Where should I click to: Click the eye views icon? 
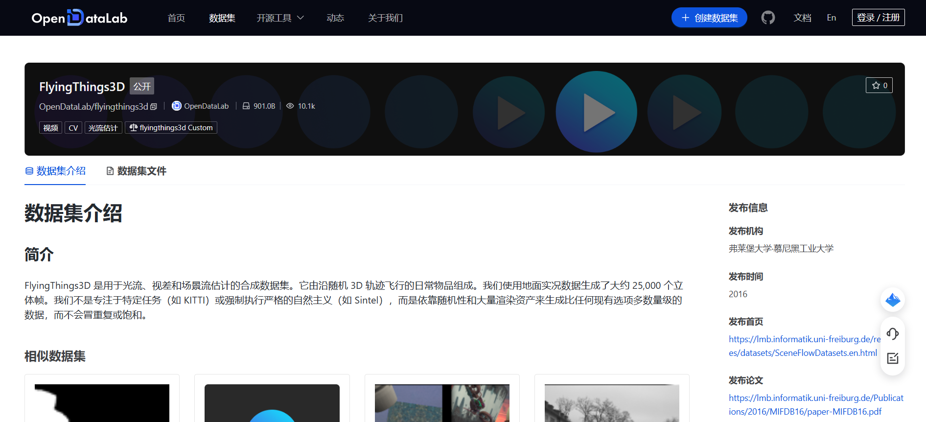point(290,106)
